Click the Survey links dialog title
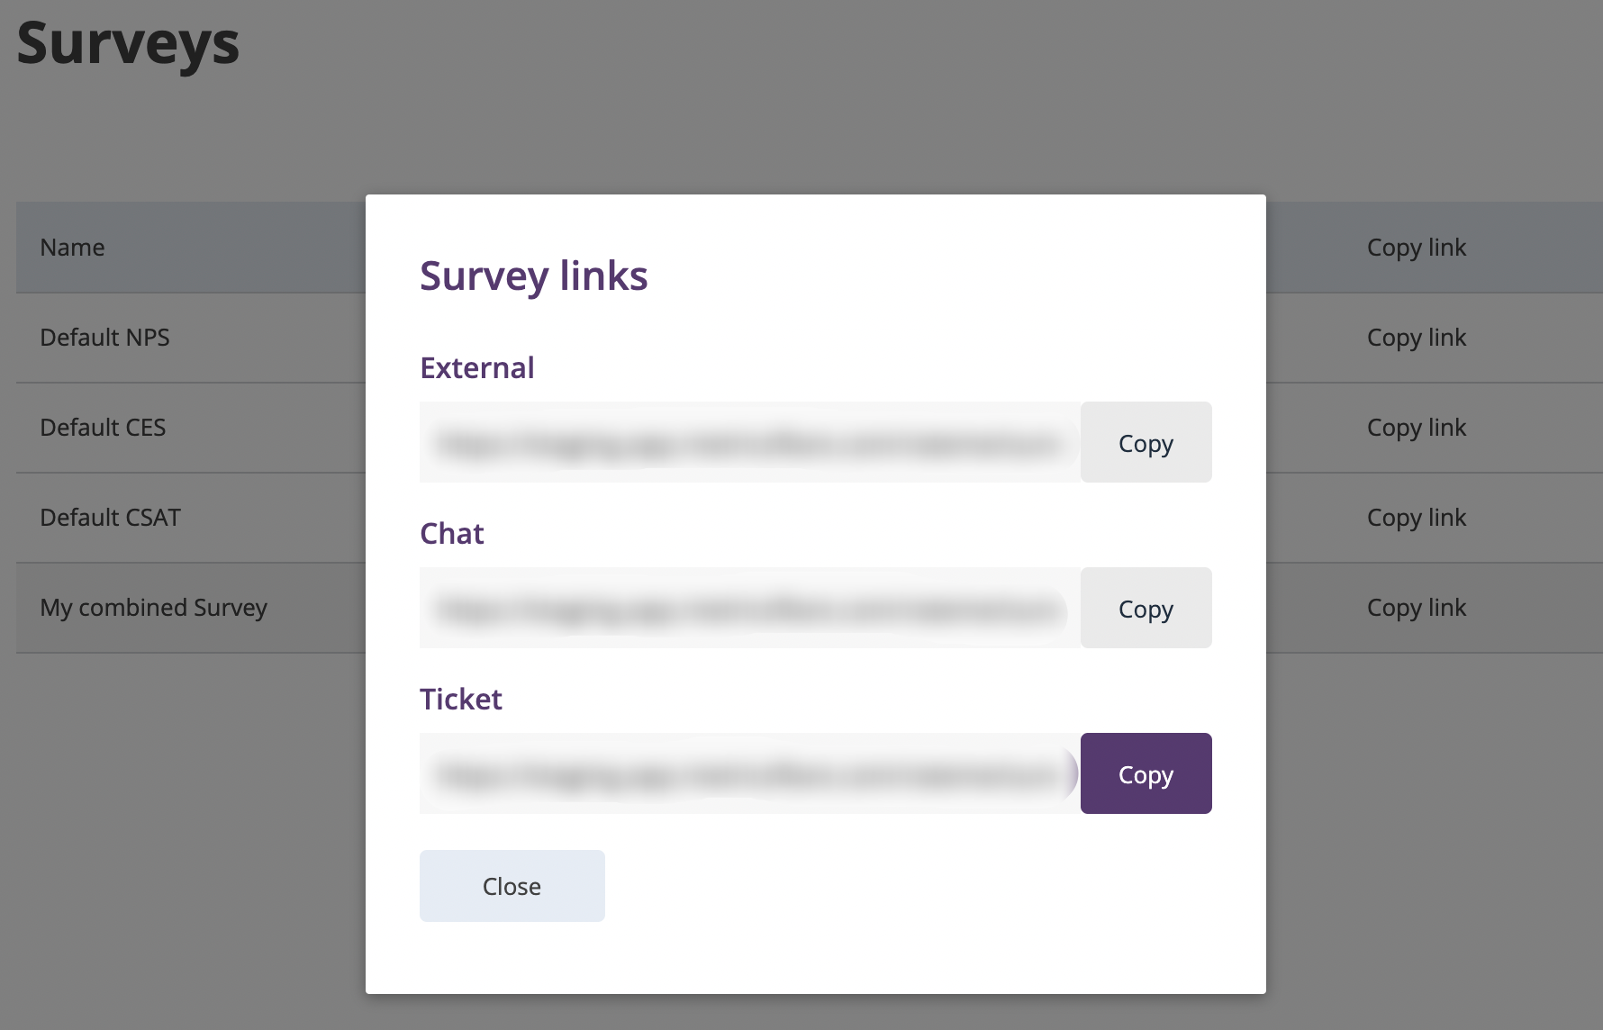Viewport: 1603px width, 1030px height. (533, 276)
